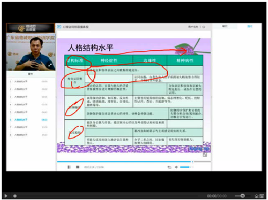Select chapter 7 人格结构水平
The image size is (268, 200).
(28, 127)
